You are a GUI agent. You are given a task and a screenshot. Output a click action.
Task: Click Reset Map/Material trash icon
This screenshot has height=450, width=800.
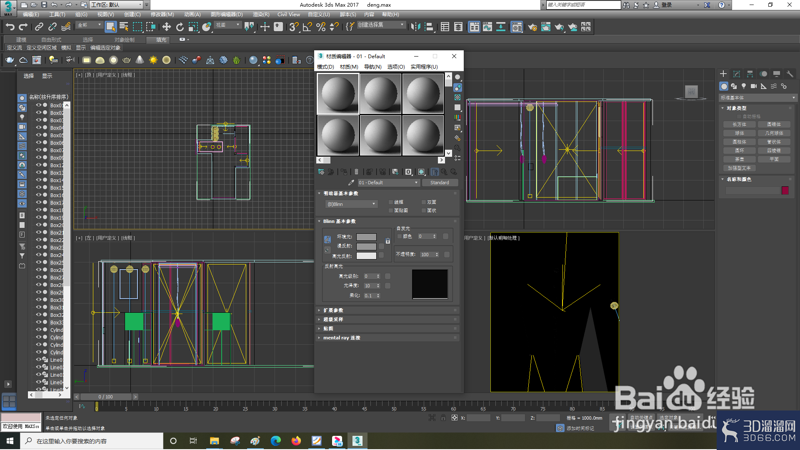pyautogui.click(x=356, y=172)
